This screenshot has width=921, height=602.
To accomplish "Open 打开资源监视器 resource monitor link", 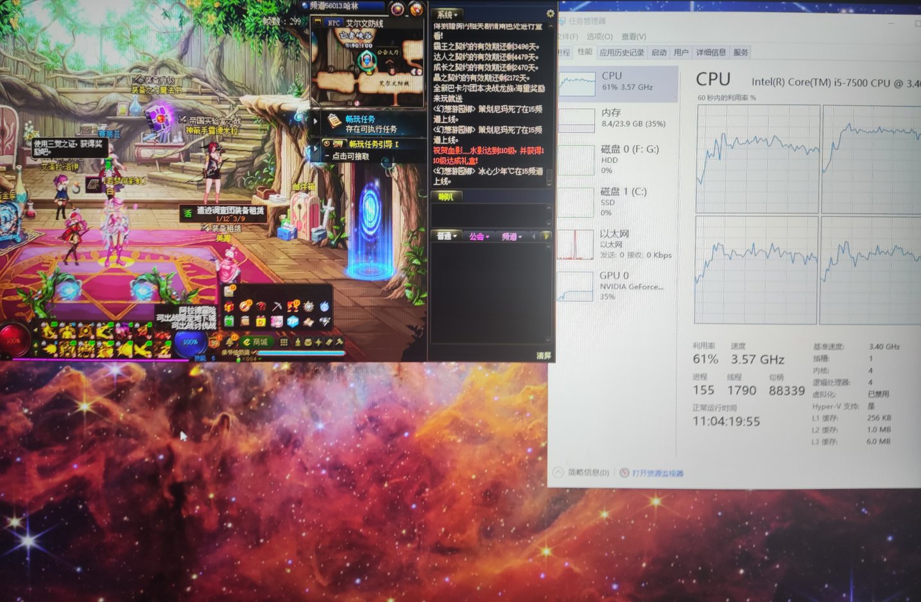I will (x=652, y=473).
